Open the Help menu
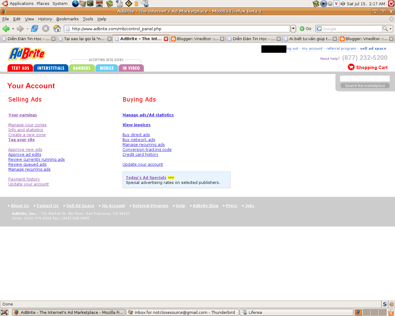 [102, 19]
